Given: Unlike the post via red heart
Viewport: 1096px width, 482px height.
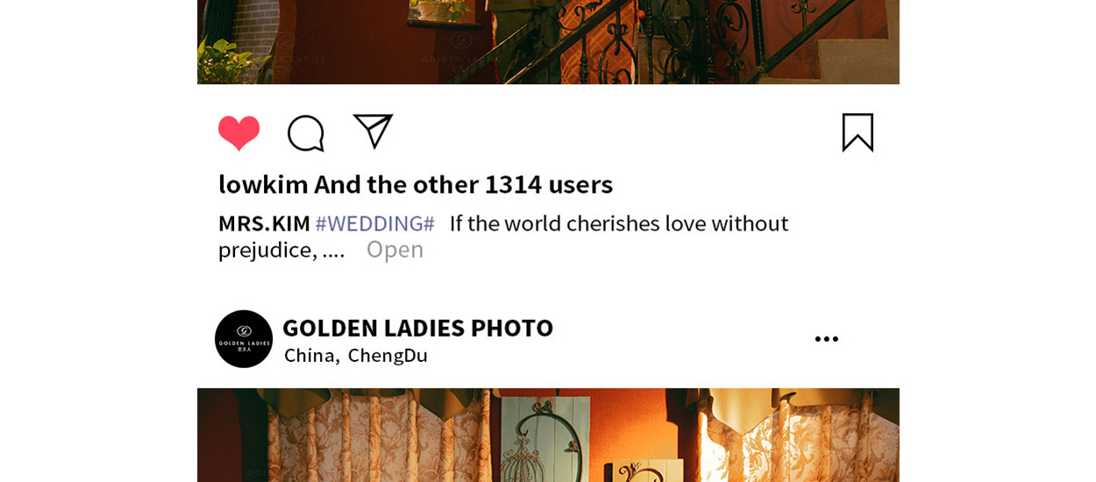Looking at the screenshot, I should (x=239, y=133).
